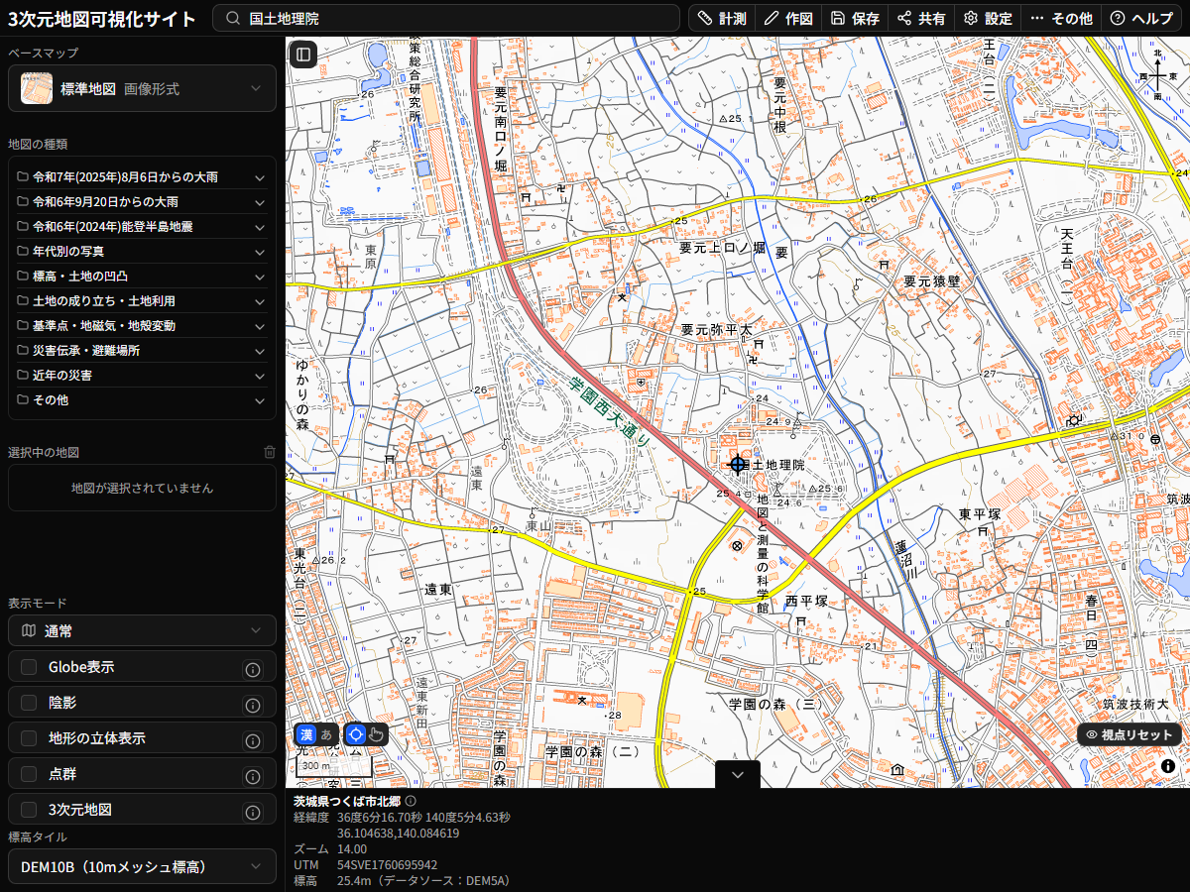
Task: Click the 地図と測量の科学館 map label
Action: pyautogui.click(x=763, y=553)
